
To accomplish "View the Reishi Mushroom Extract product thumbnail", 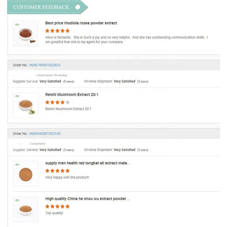I will click(x=26, y=105).
